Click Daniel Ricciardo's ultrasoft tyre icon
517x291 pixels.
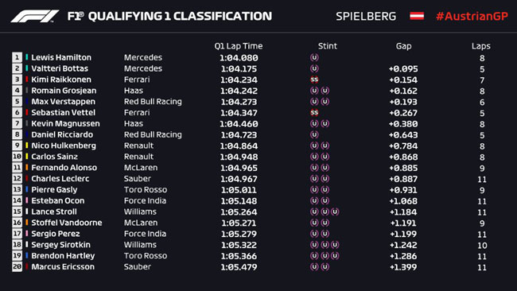(314, 134)
